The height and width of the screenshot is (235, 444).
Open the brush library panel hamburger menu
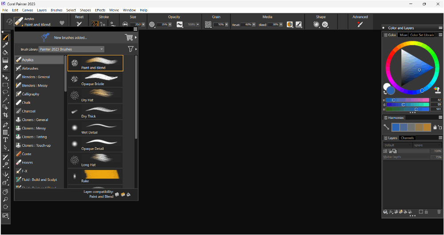[x=135, y=29]
